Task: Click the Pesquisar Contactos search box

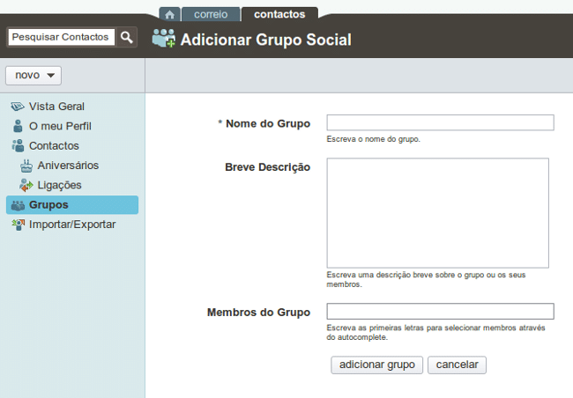Action: [61, 37]
